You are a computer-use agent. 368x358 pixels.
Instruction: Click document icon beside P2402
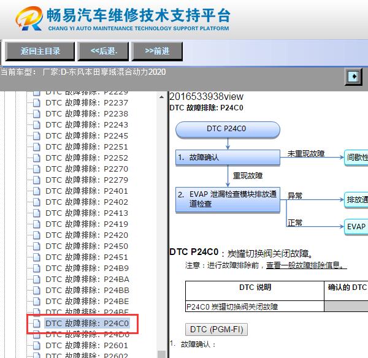pyautogui.click(x=36, y=202)
